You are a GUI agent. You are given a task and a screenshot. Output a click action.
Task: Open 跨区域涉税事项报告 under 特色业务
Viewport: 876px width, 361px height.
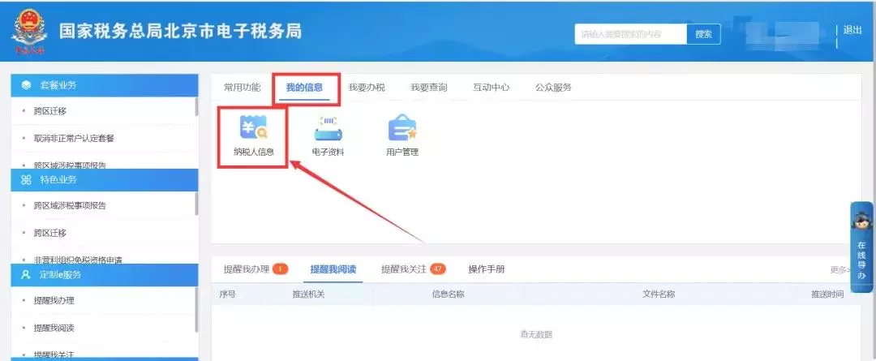point(70,205)
